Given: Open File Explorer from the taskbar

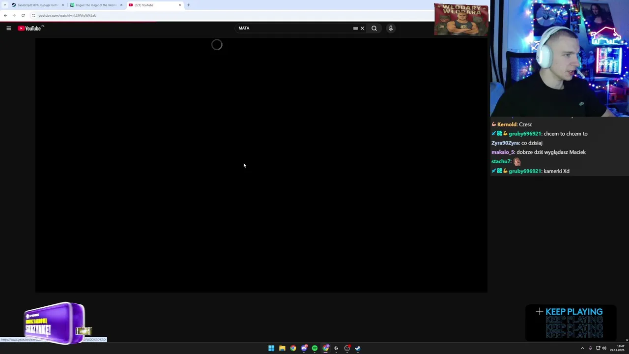Looking at the screenshot, I should pos(282,348).
